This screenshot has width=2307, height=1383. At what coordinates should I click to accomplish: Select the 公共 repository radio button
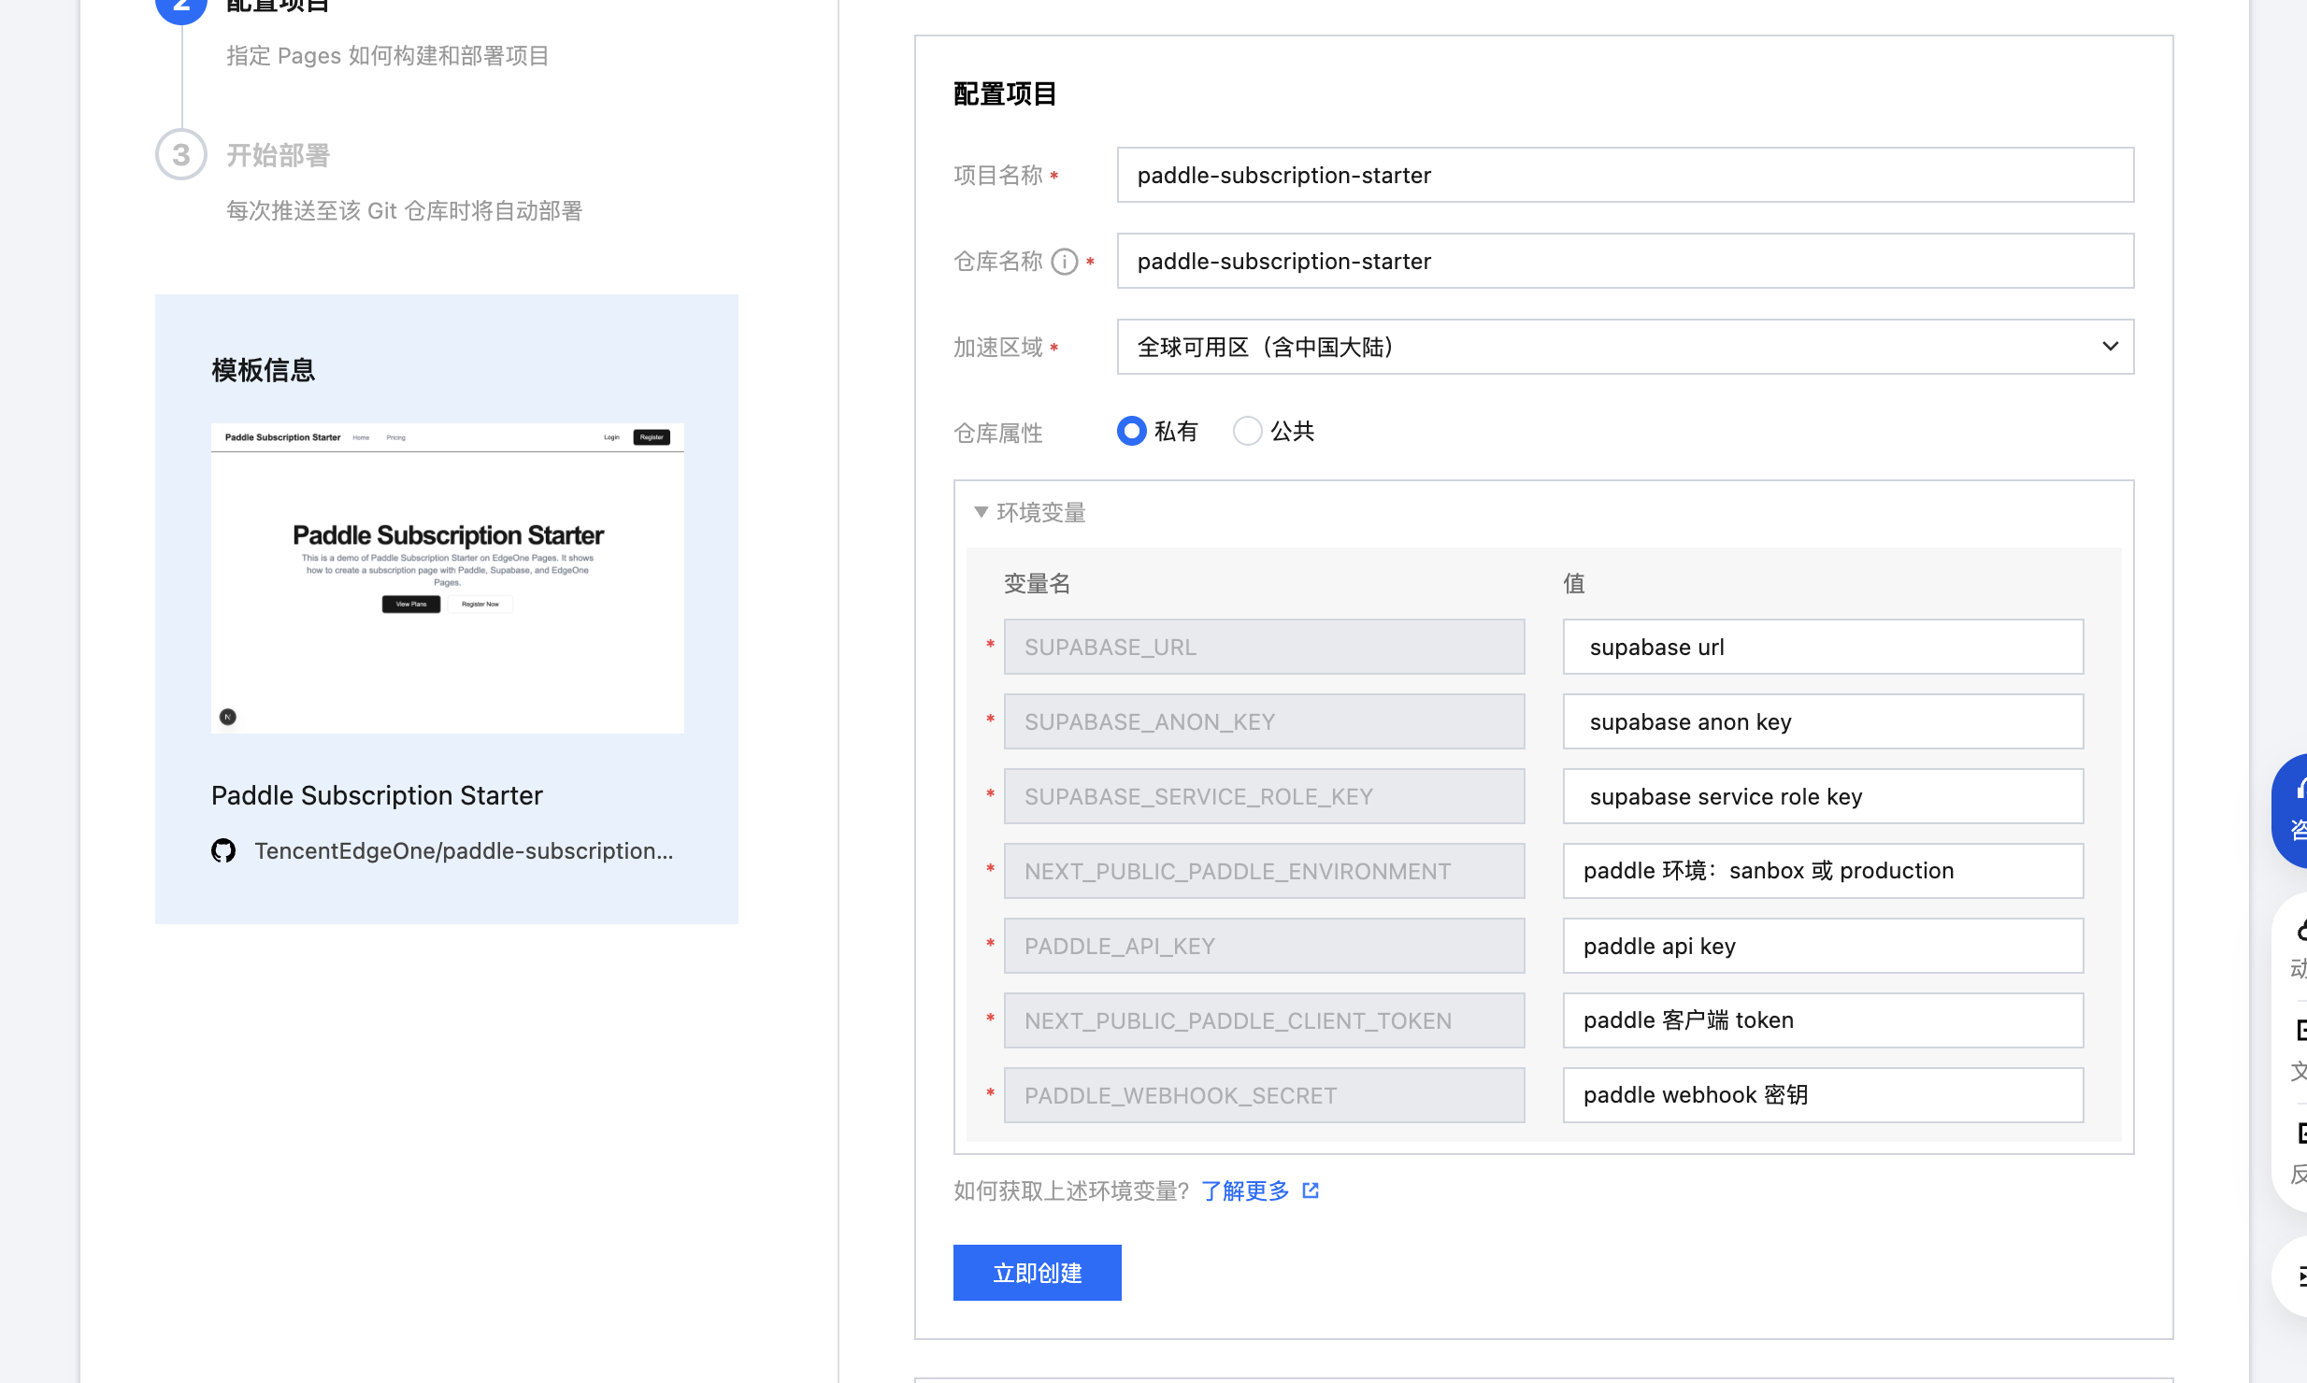tap(1247, 431)
